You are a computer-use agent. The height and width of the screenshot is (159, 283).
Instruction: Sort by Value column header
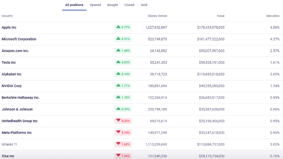point(221,16)
